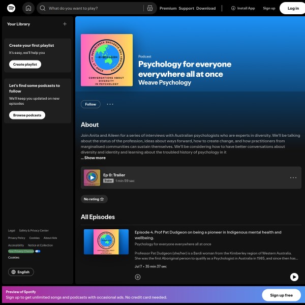The width and height of the screenshot is (305, 305).
Task: Click the Create playlist button
Action: [25, 65]
